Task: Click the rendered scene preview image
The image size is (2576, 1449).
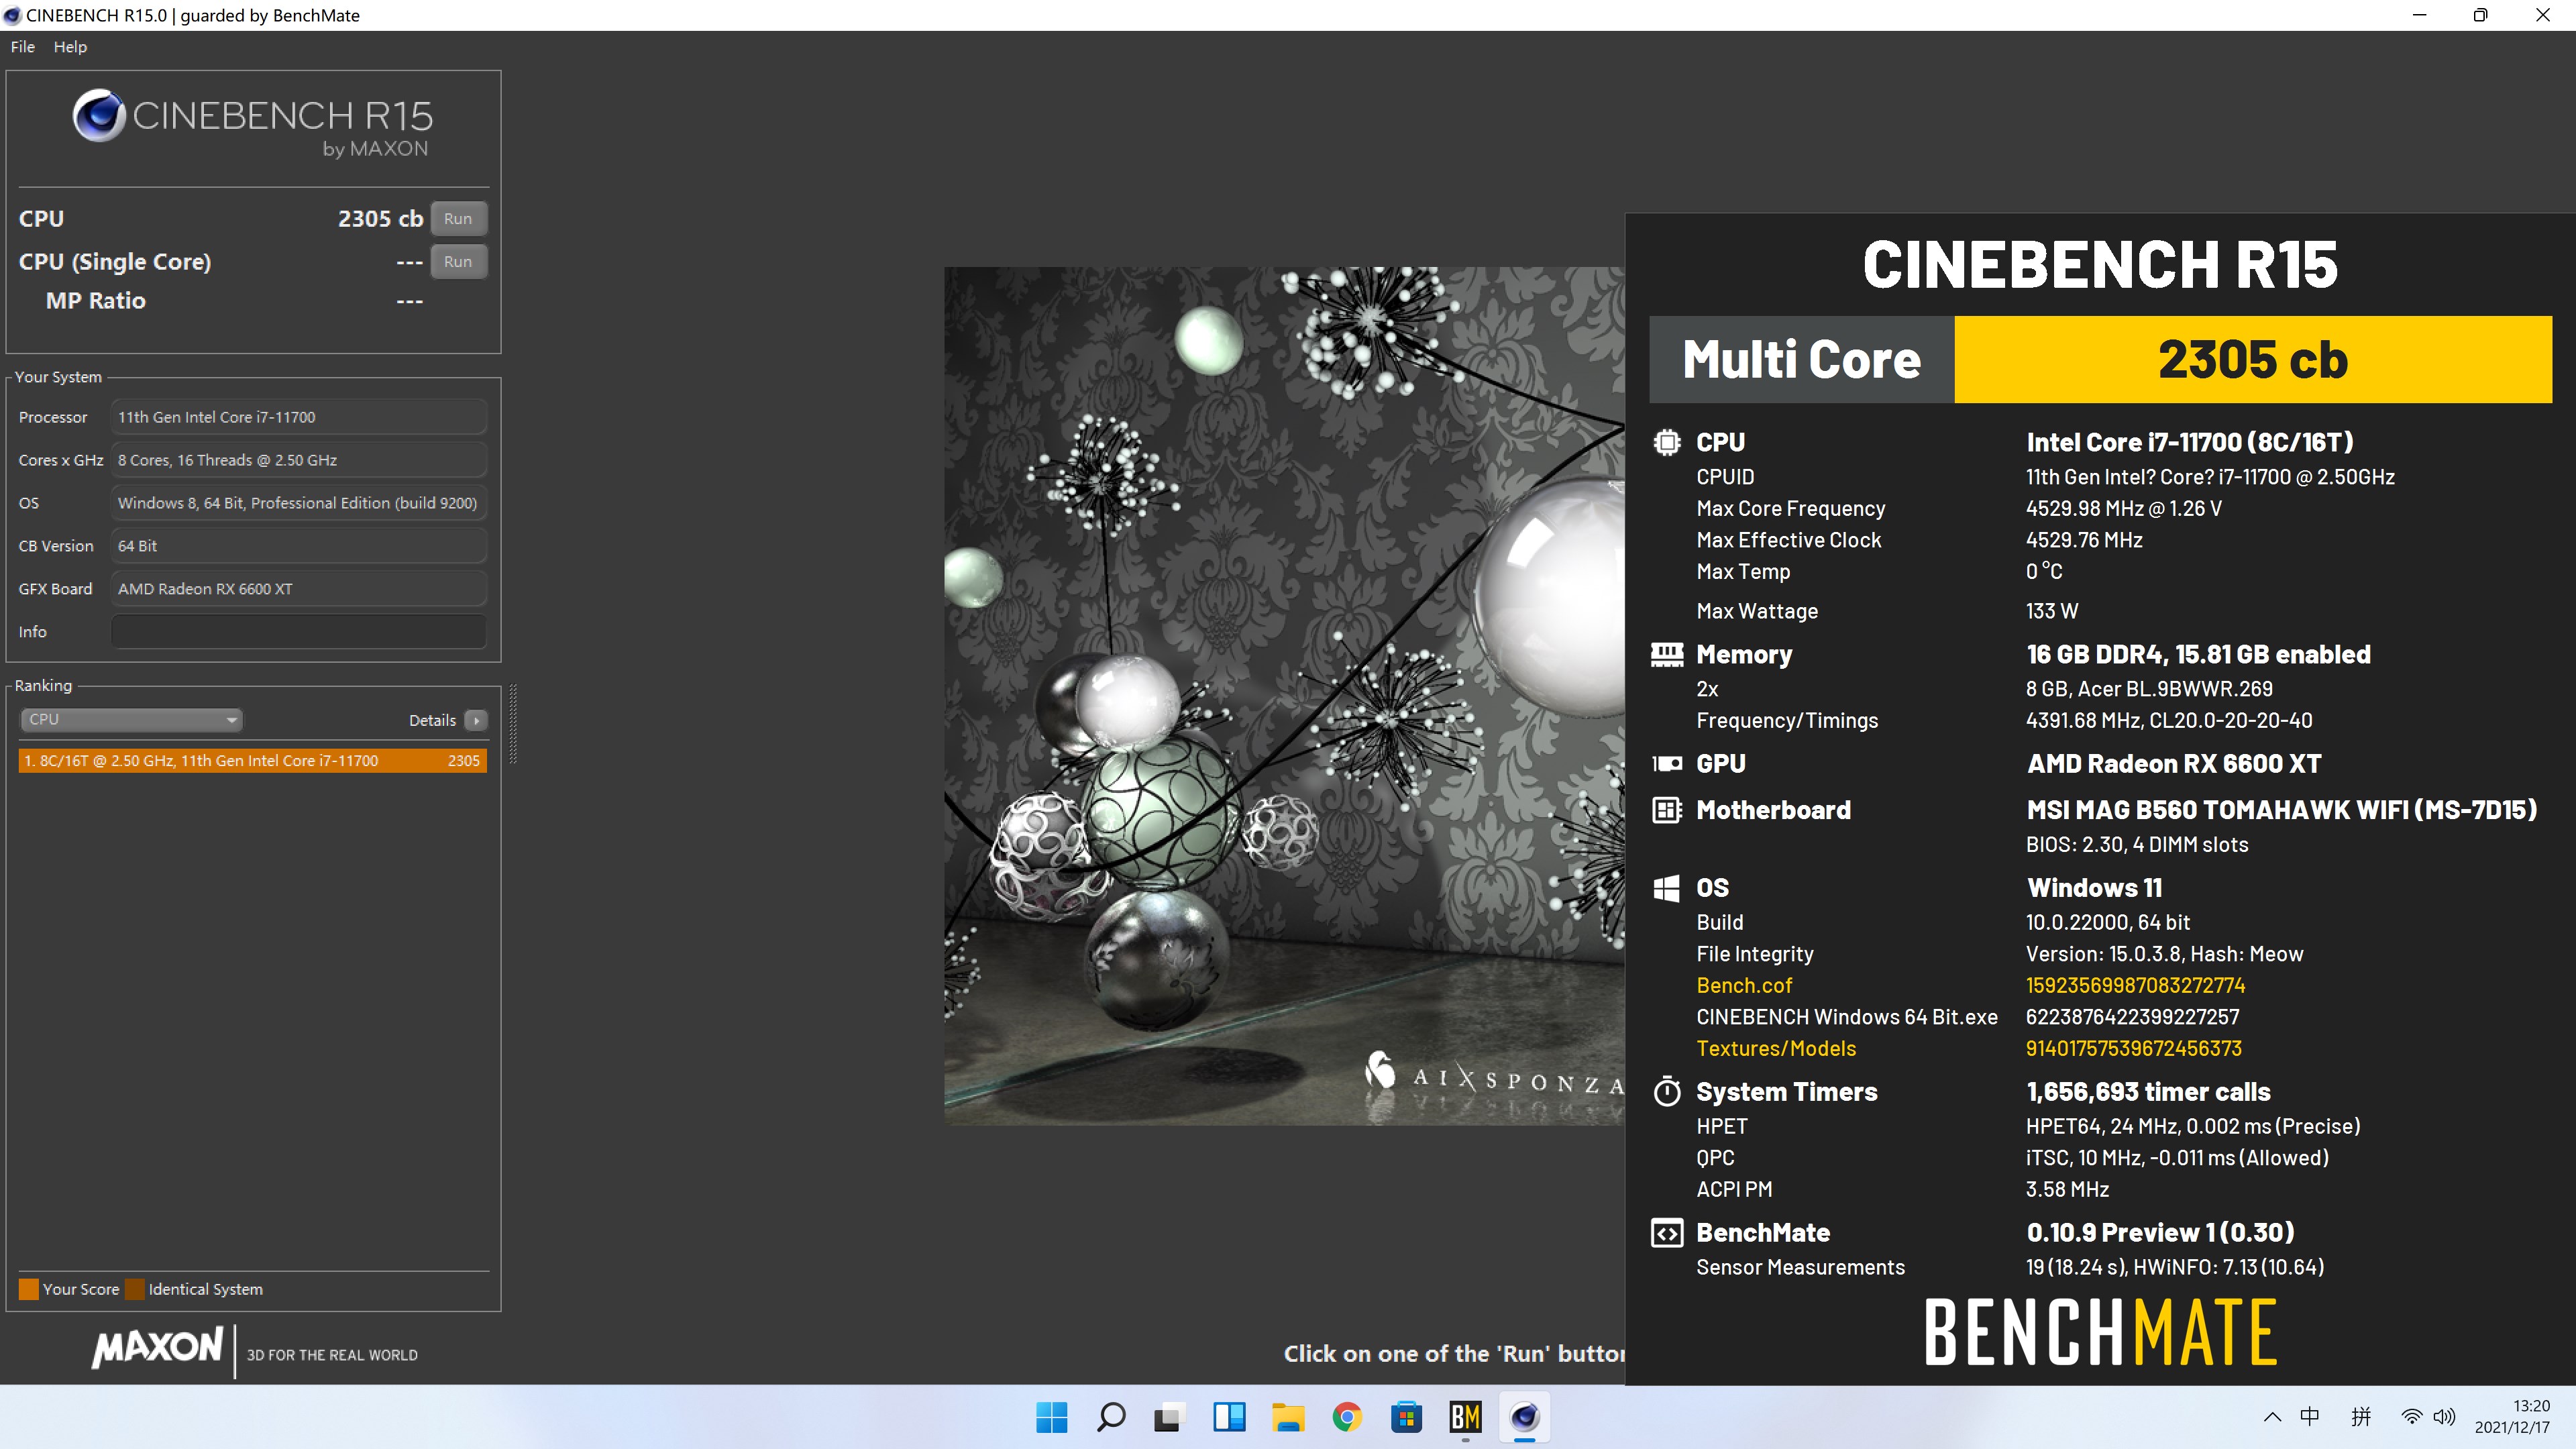Action: tap(1284, 696)
